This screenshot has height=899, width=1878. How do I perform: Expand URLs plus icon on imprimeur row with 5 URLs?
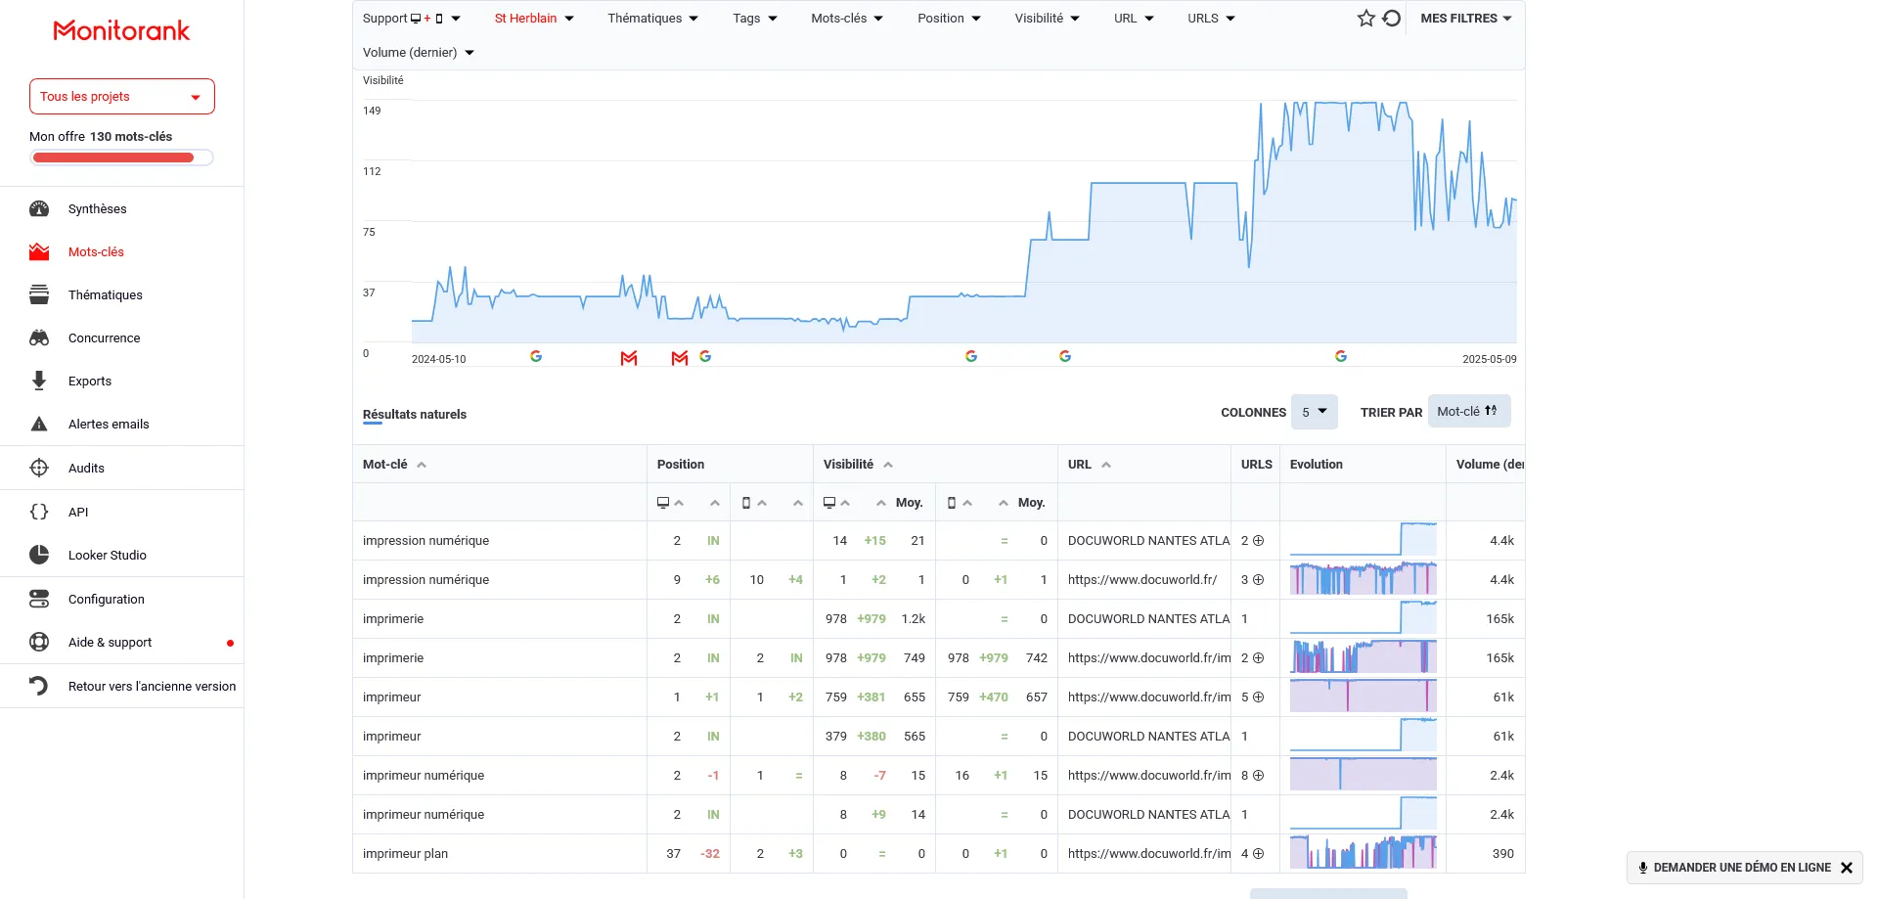click(x=1259, y=697)
